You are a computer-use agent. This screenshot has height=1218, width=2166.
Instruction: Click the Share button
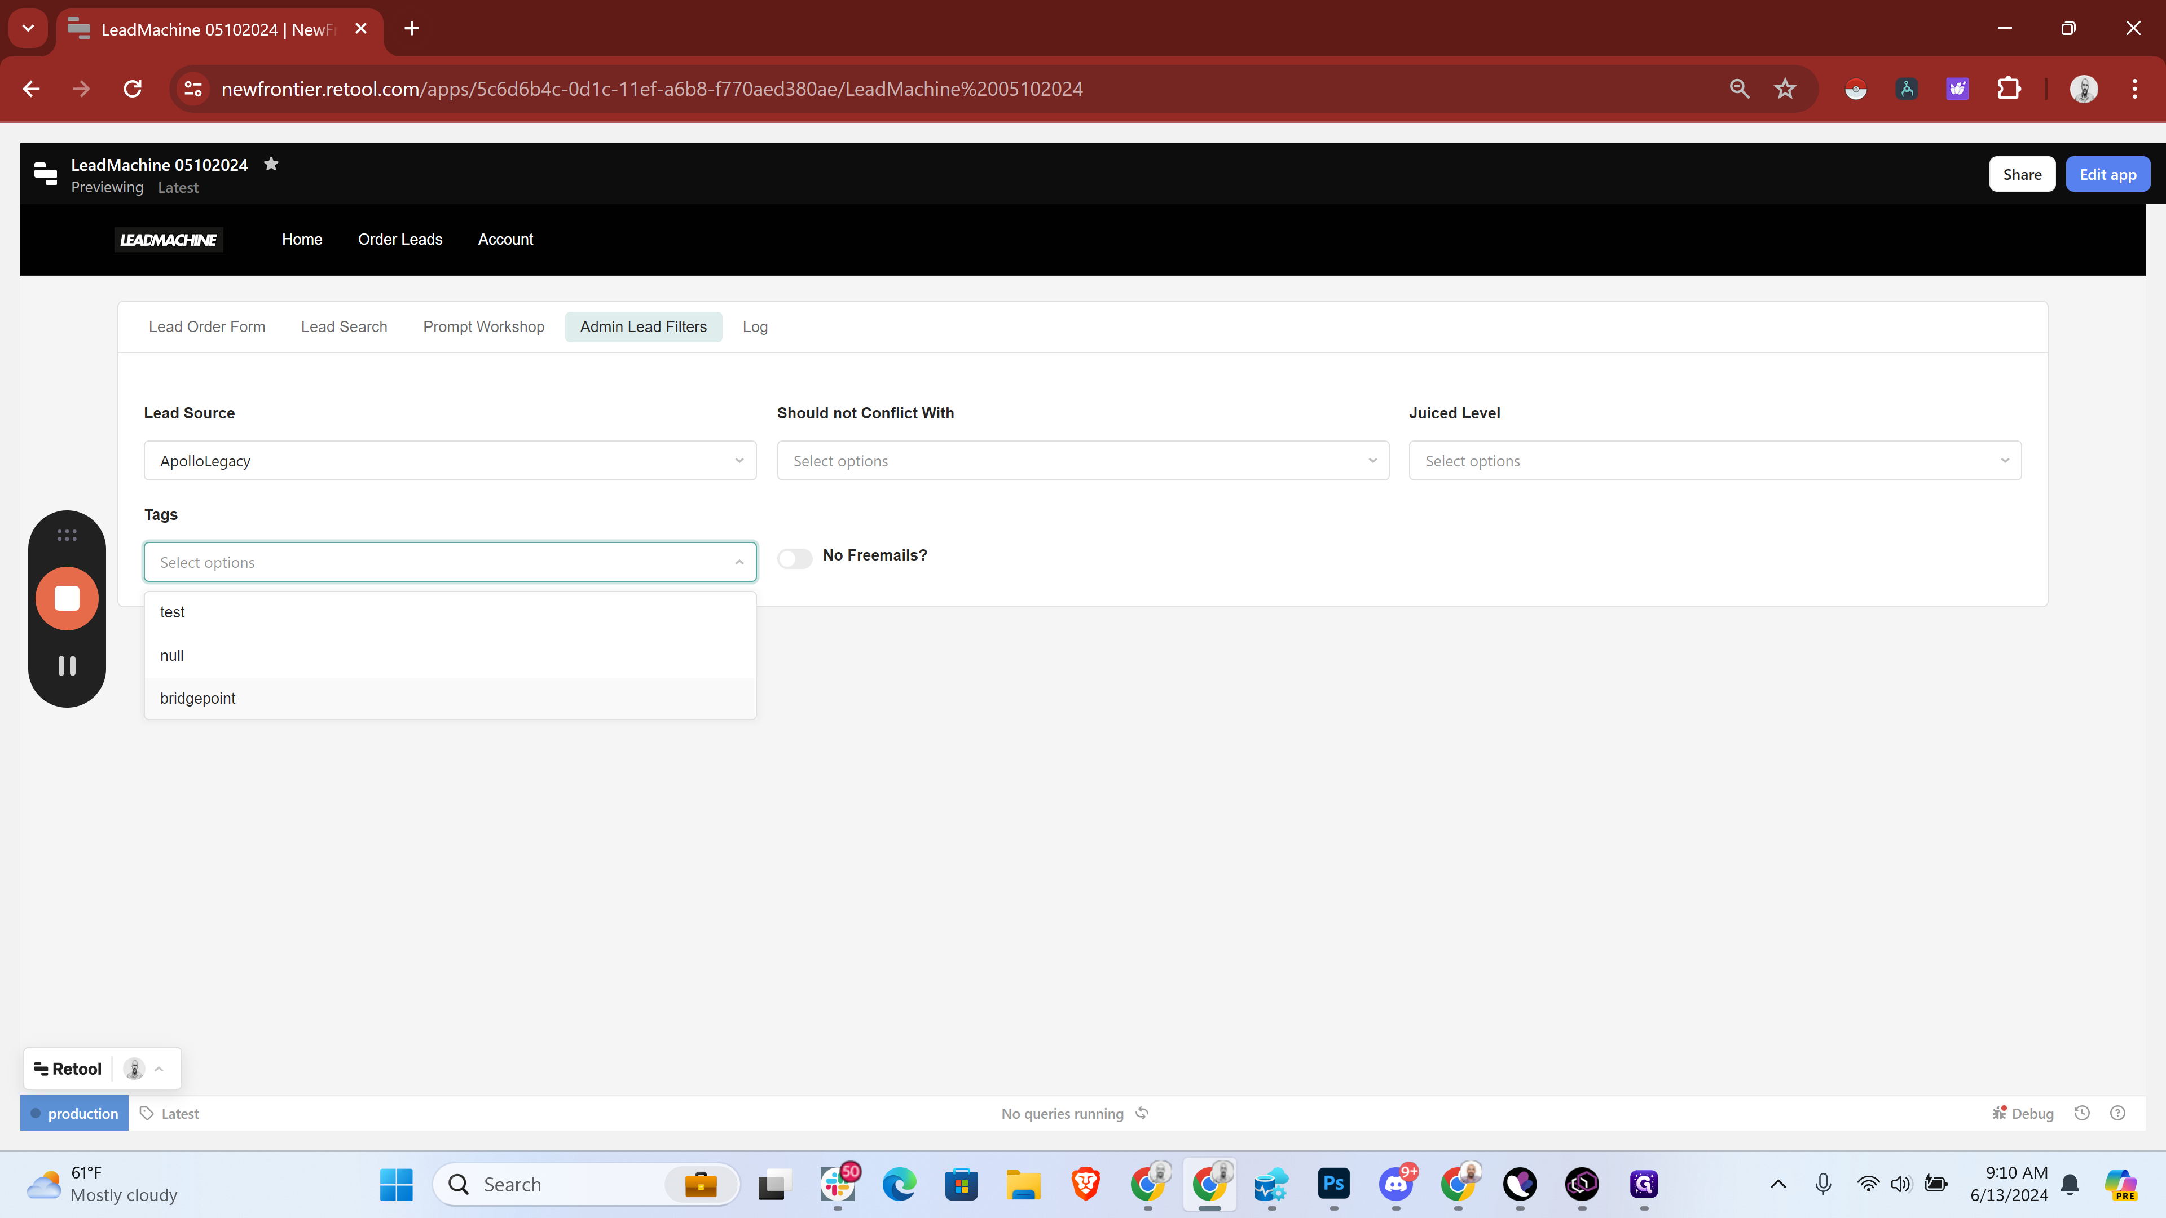(x=2022, y=175)
